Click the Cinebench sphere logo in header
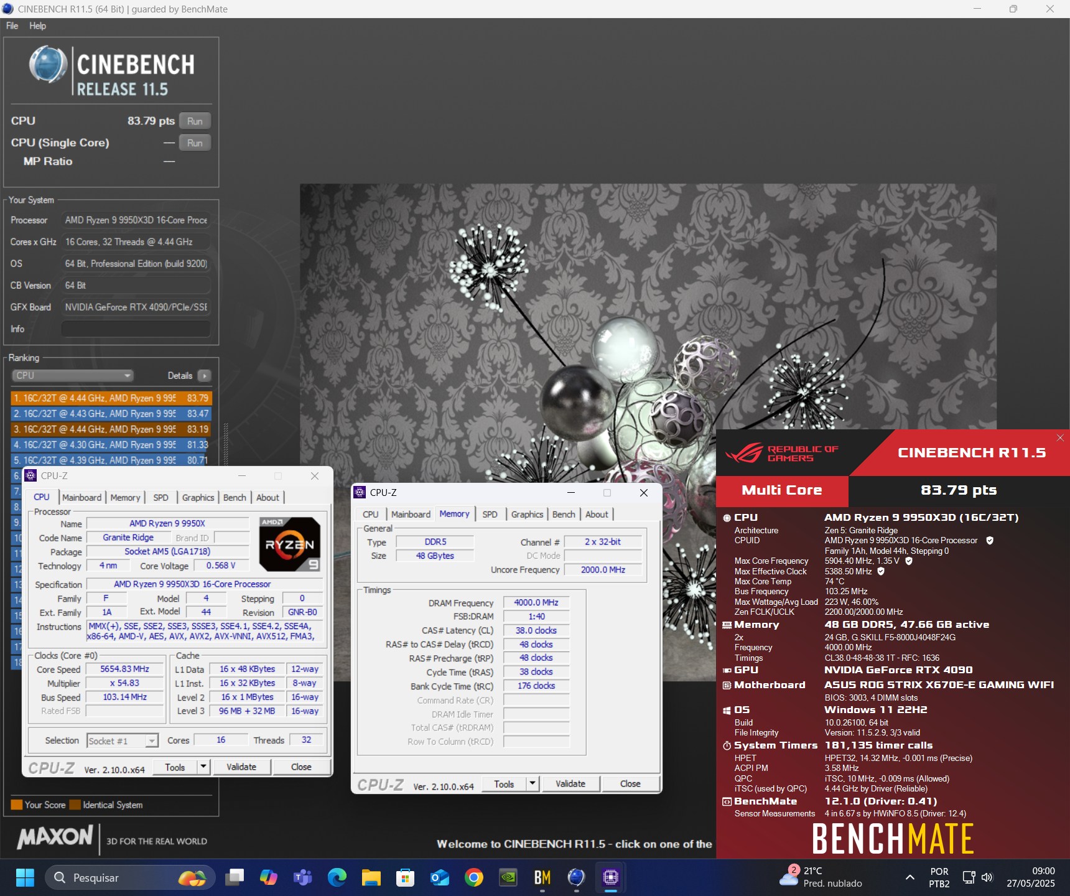The height and width of the screenshot is (896, 1070). click(48, 65)
